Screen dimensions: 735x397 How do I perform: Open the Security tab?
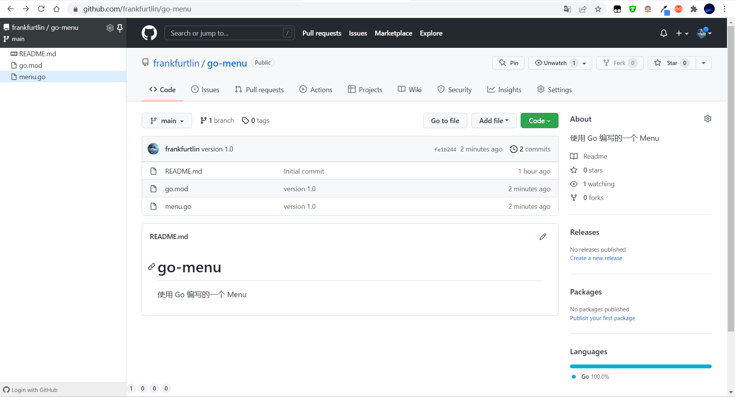coord(454,89)
